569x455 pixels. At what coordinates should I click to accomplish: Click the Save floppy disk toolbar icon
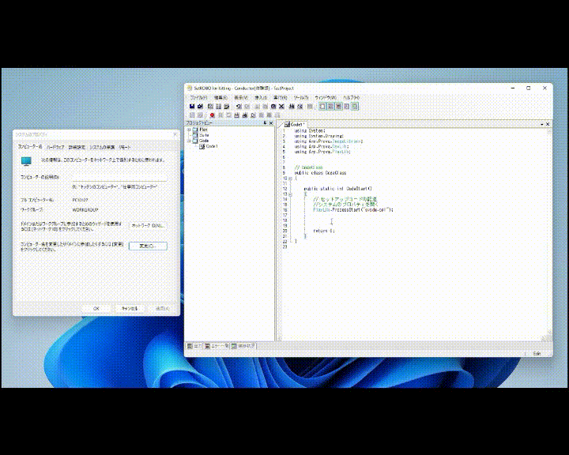[x=192, y=107]
